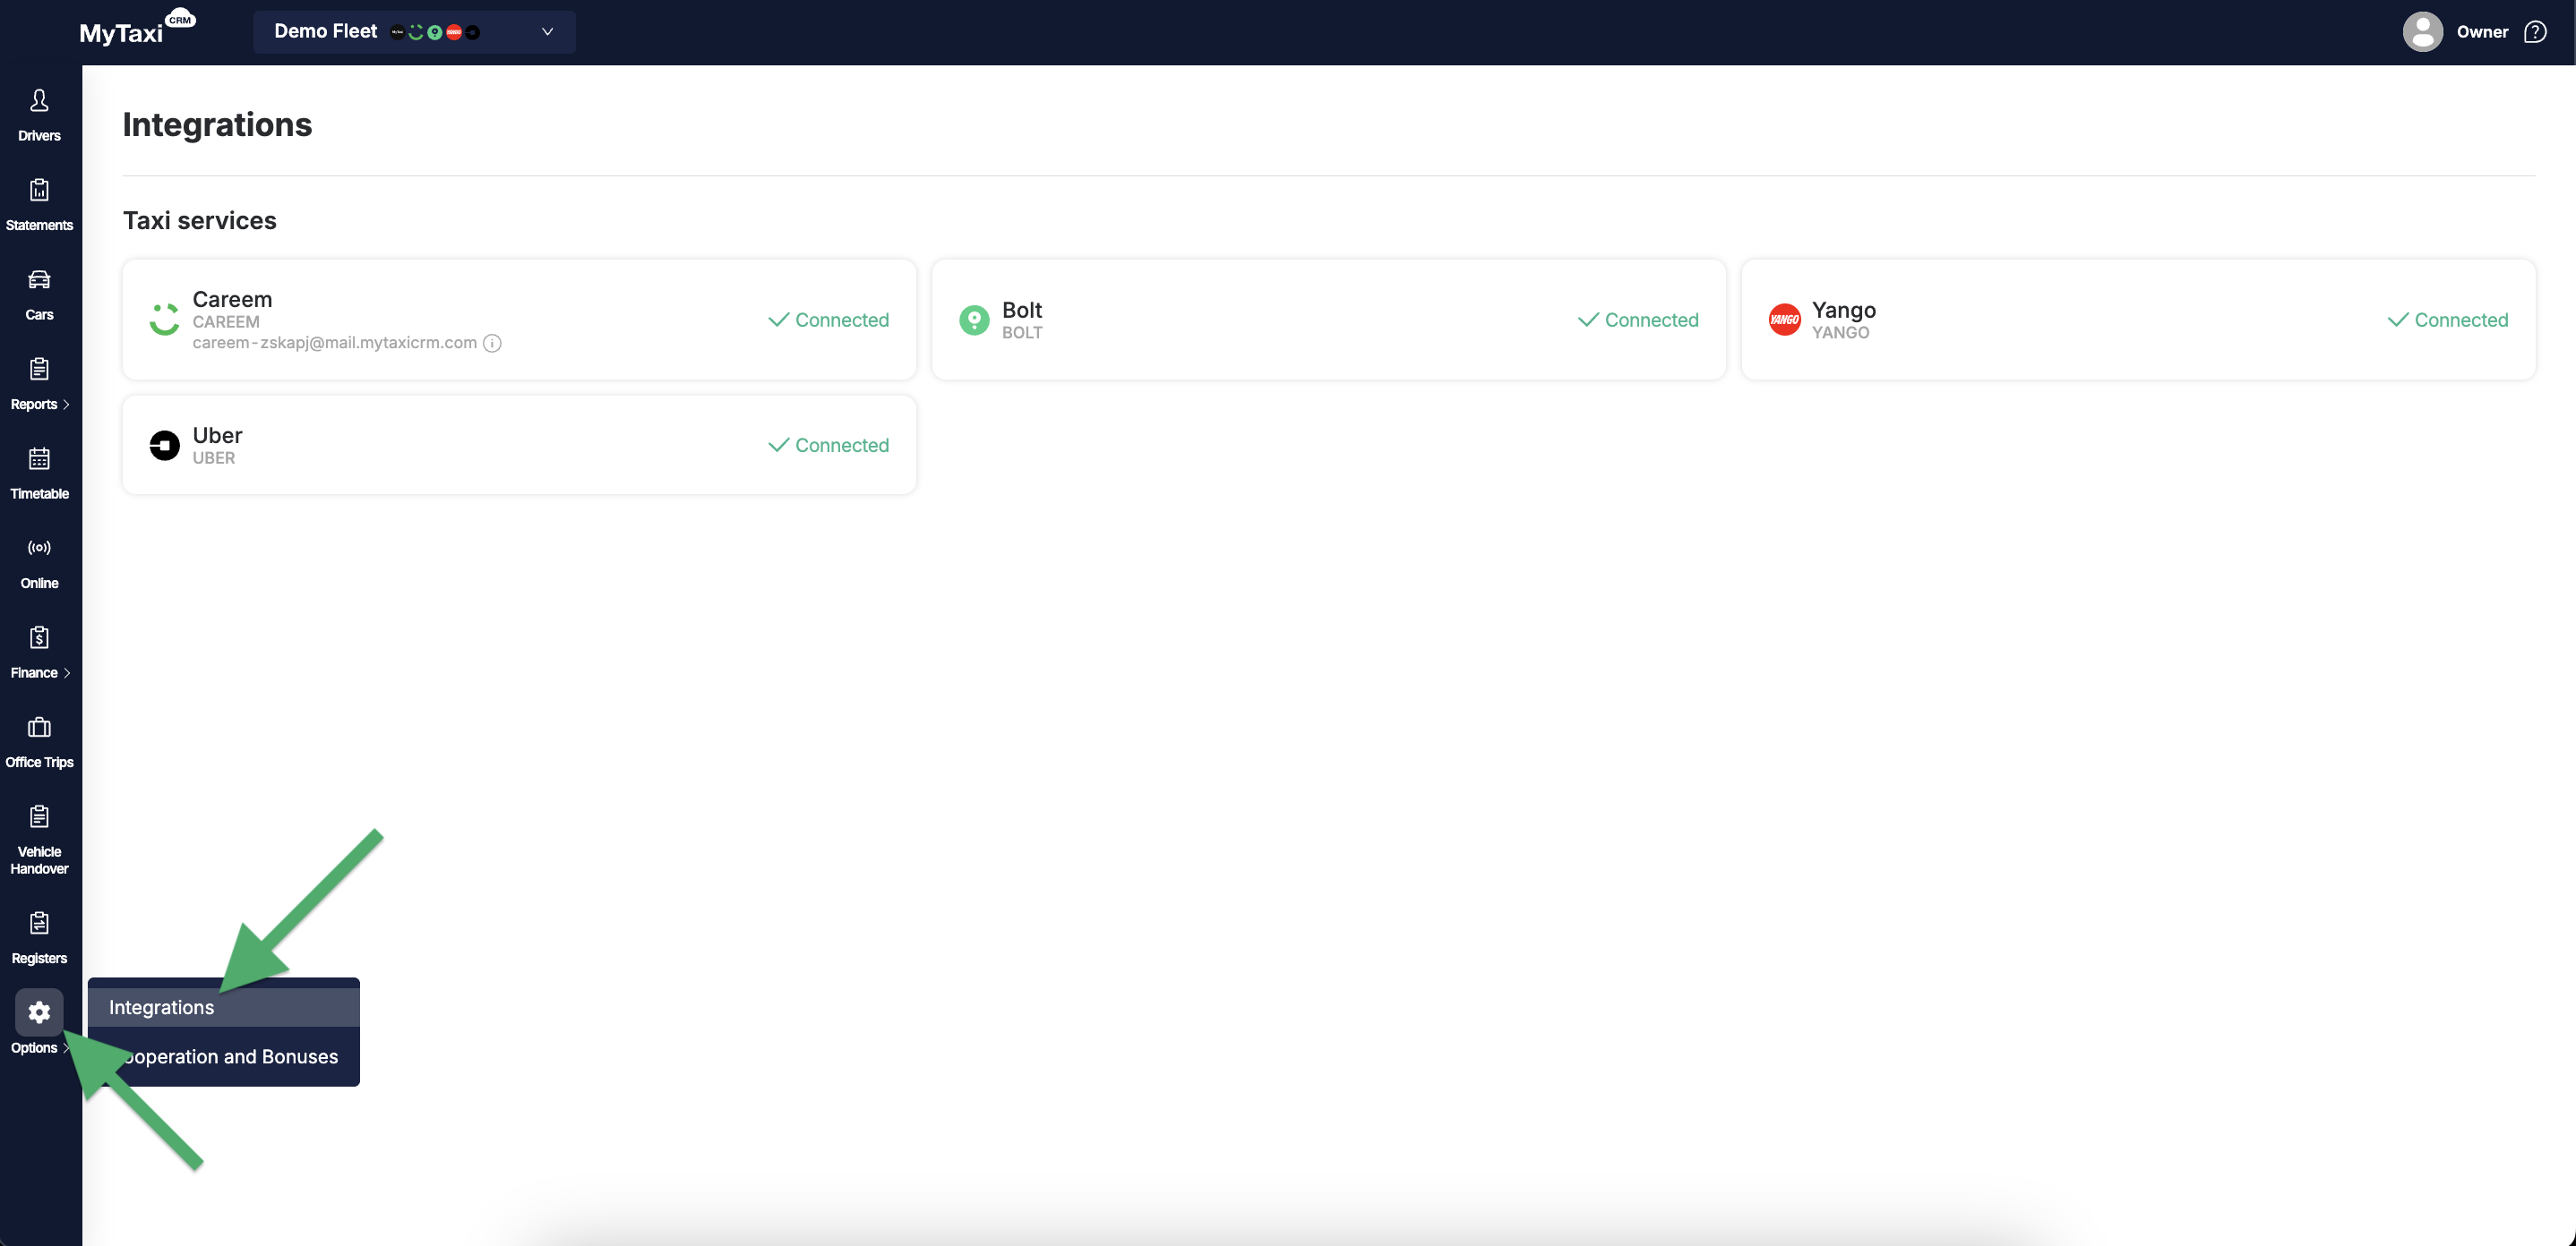Click the Careem card title

click(232, 299)
